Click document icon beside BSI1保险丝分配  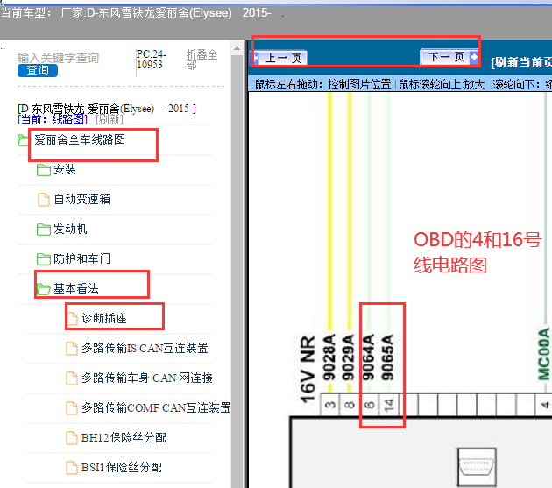(x=72, y=468)
